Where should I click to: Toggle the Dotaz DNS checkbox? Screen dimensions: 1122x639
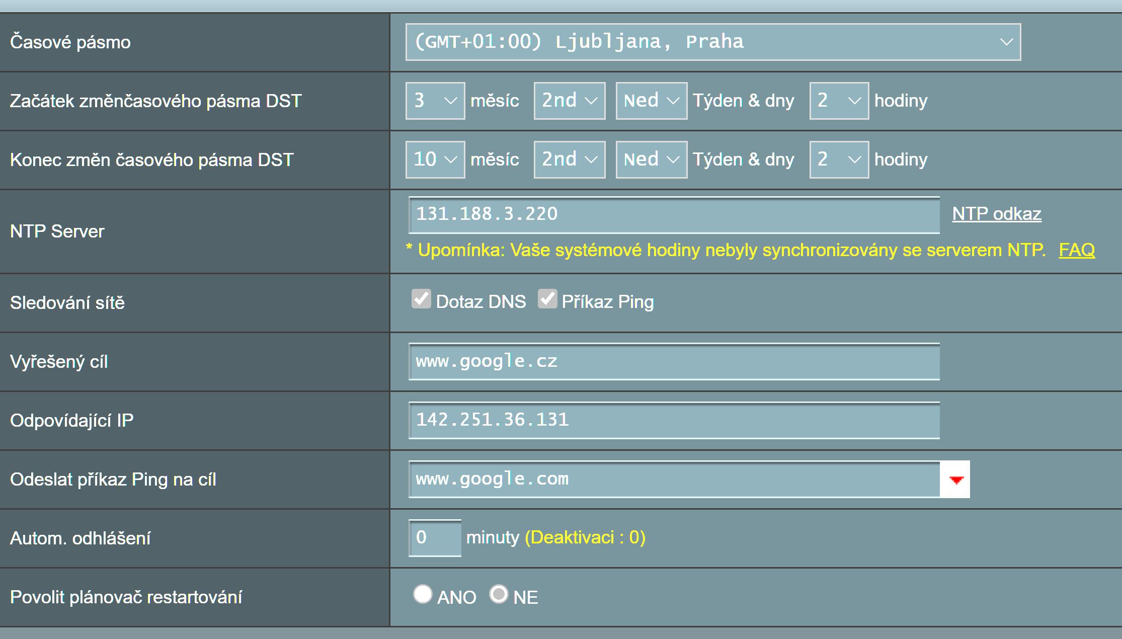421,299
